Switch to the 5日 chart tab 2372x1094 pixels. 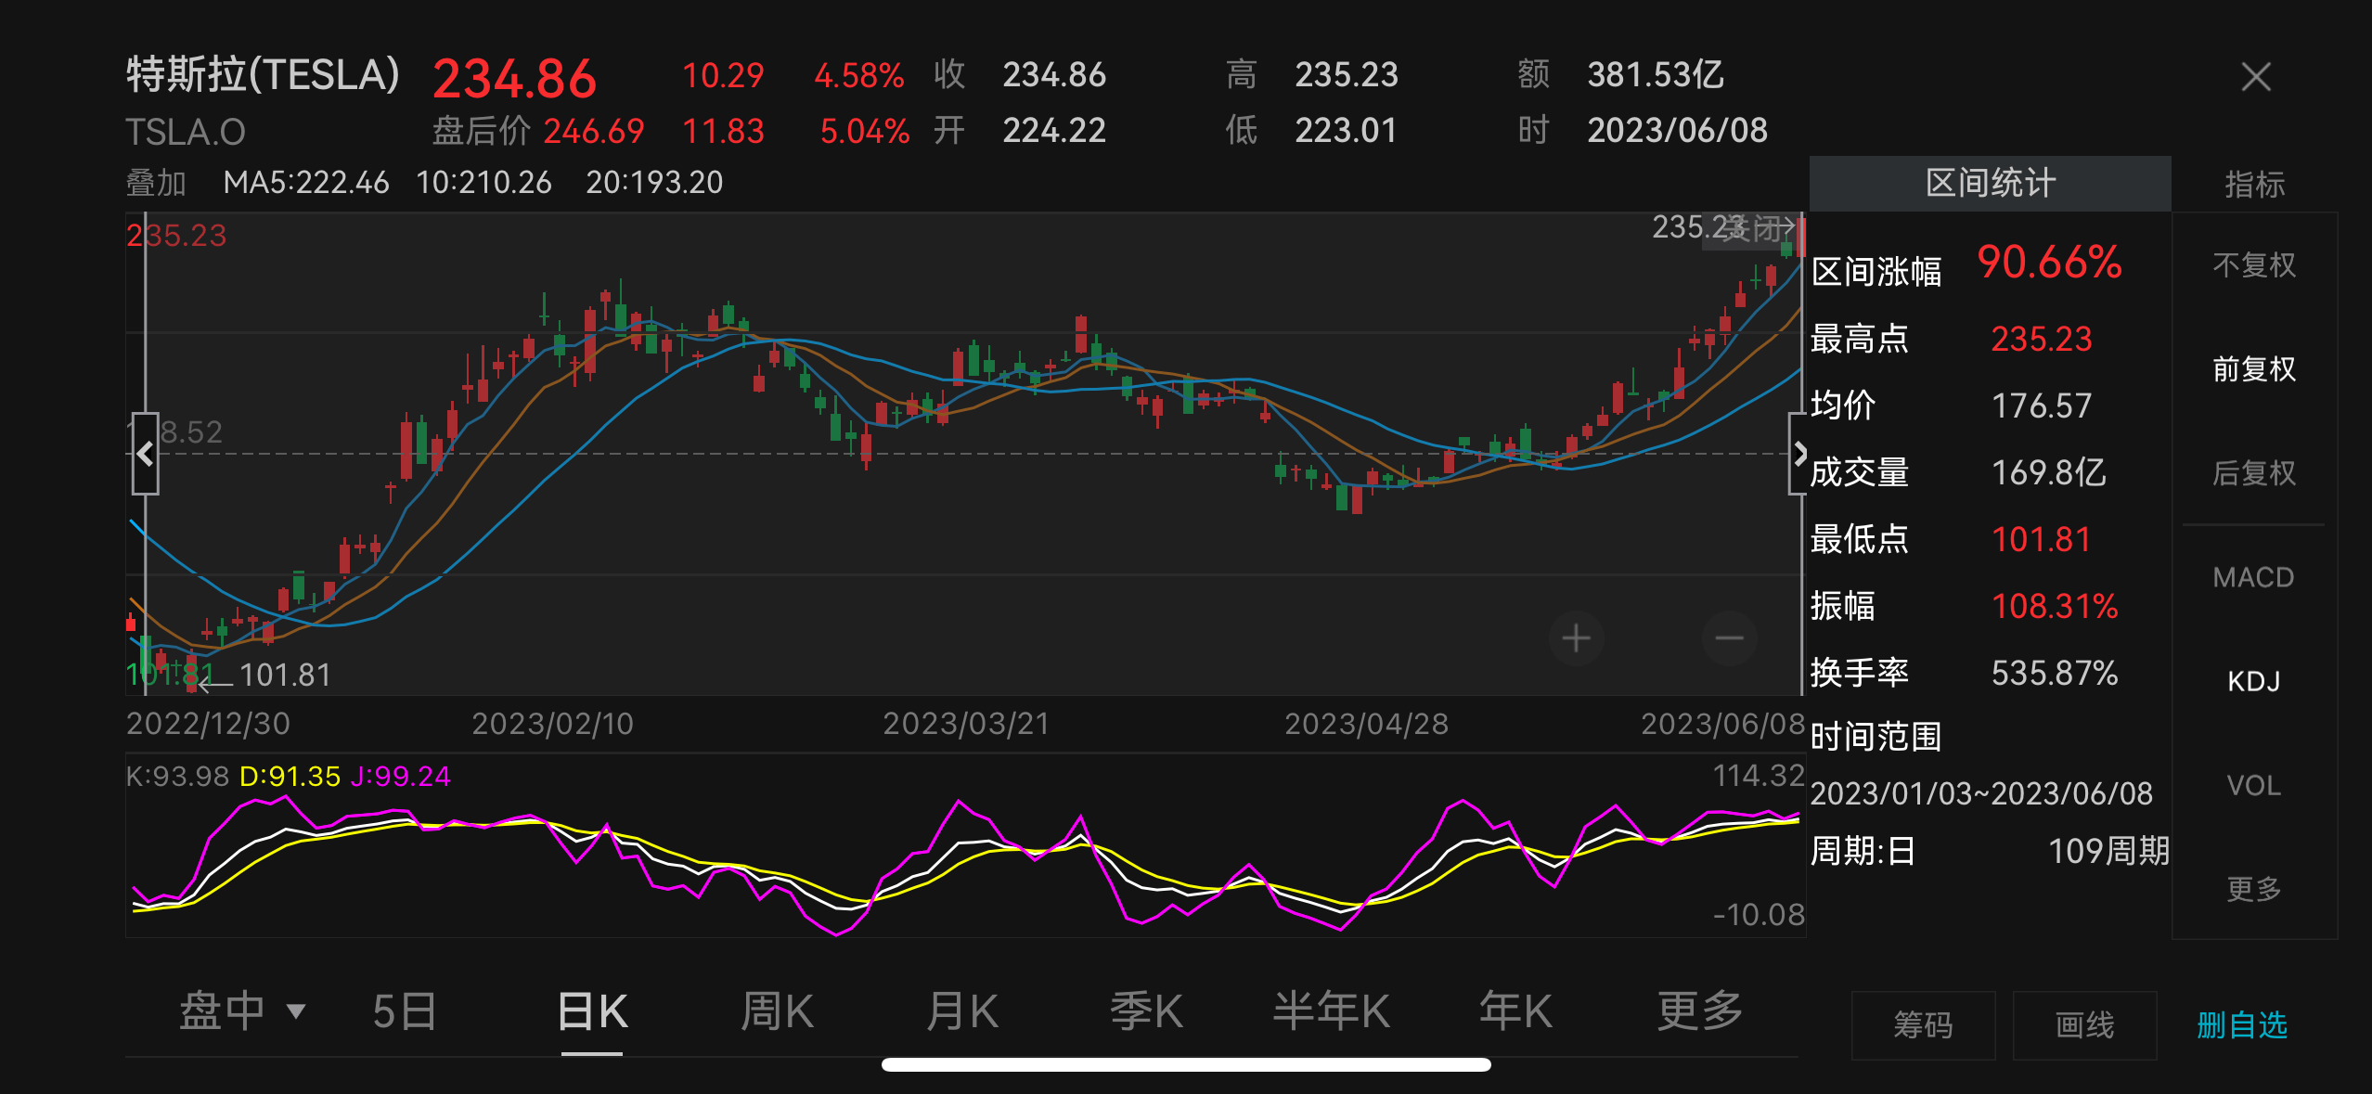(405, 1010)
